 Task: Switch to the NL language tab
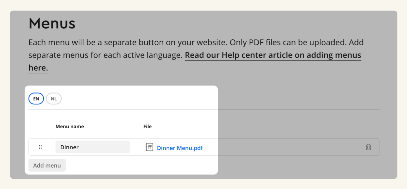tap(54, 99)
